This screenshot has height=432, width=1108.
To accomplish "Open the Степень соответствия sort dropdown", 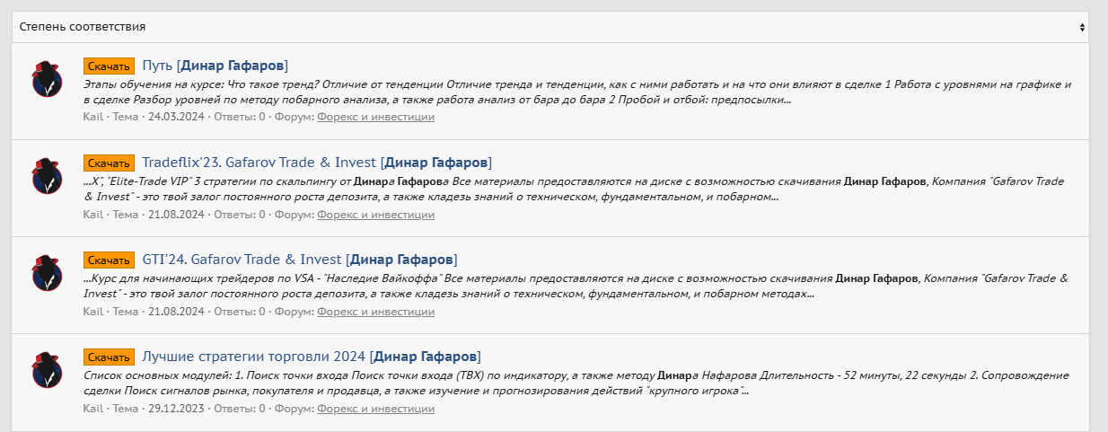I will [550, 27].
